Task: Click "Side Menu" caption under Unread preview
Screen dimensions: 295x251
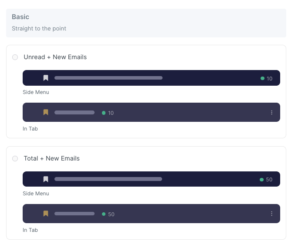Action: click(x=36, y=92)
